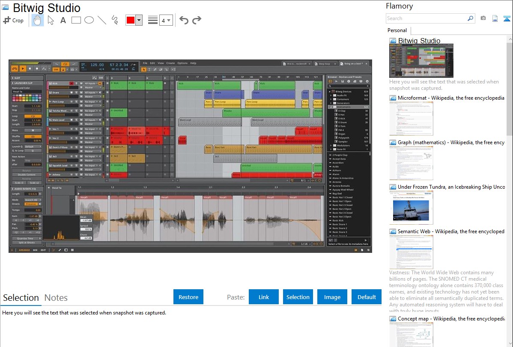Click Play in Bitwig transport
This screenshot has width=513, height=347.
coord(23,69)
